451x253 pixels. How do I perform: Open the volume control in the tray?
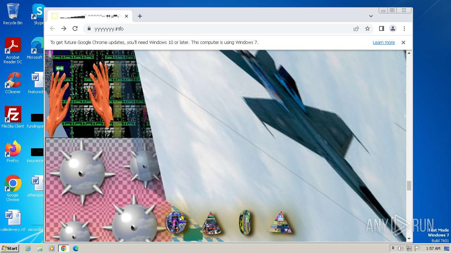pos(401,248)
